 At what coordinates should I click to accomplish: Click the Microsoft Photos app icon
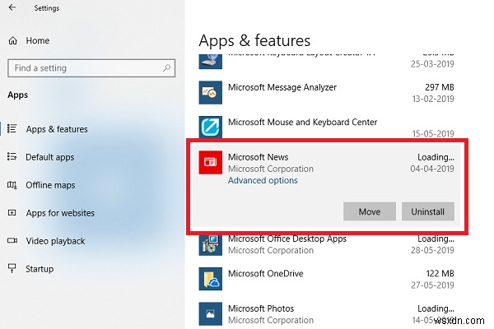click(x=211, y=314)
